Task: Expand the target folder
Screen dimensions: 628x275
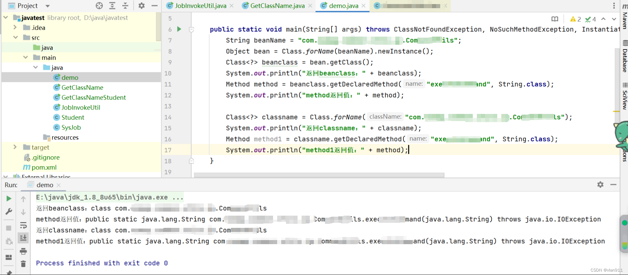Action: click(15, 147)
